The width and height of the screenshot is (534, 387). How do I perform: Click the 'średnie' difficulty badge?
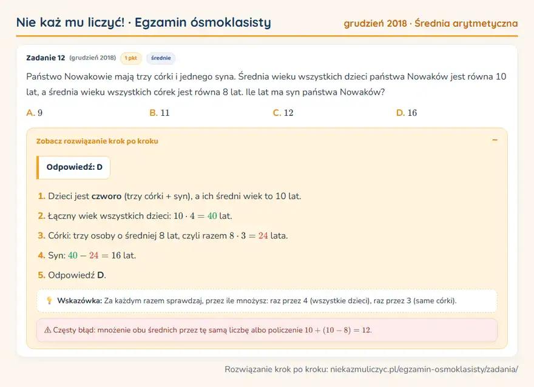tap(161, 58)
